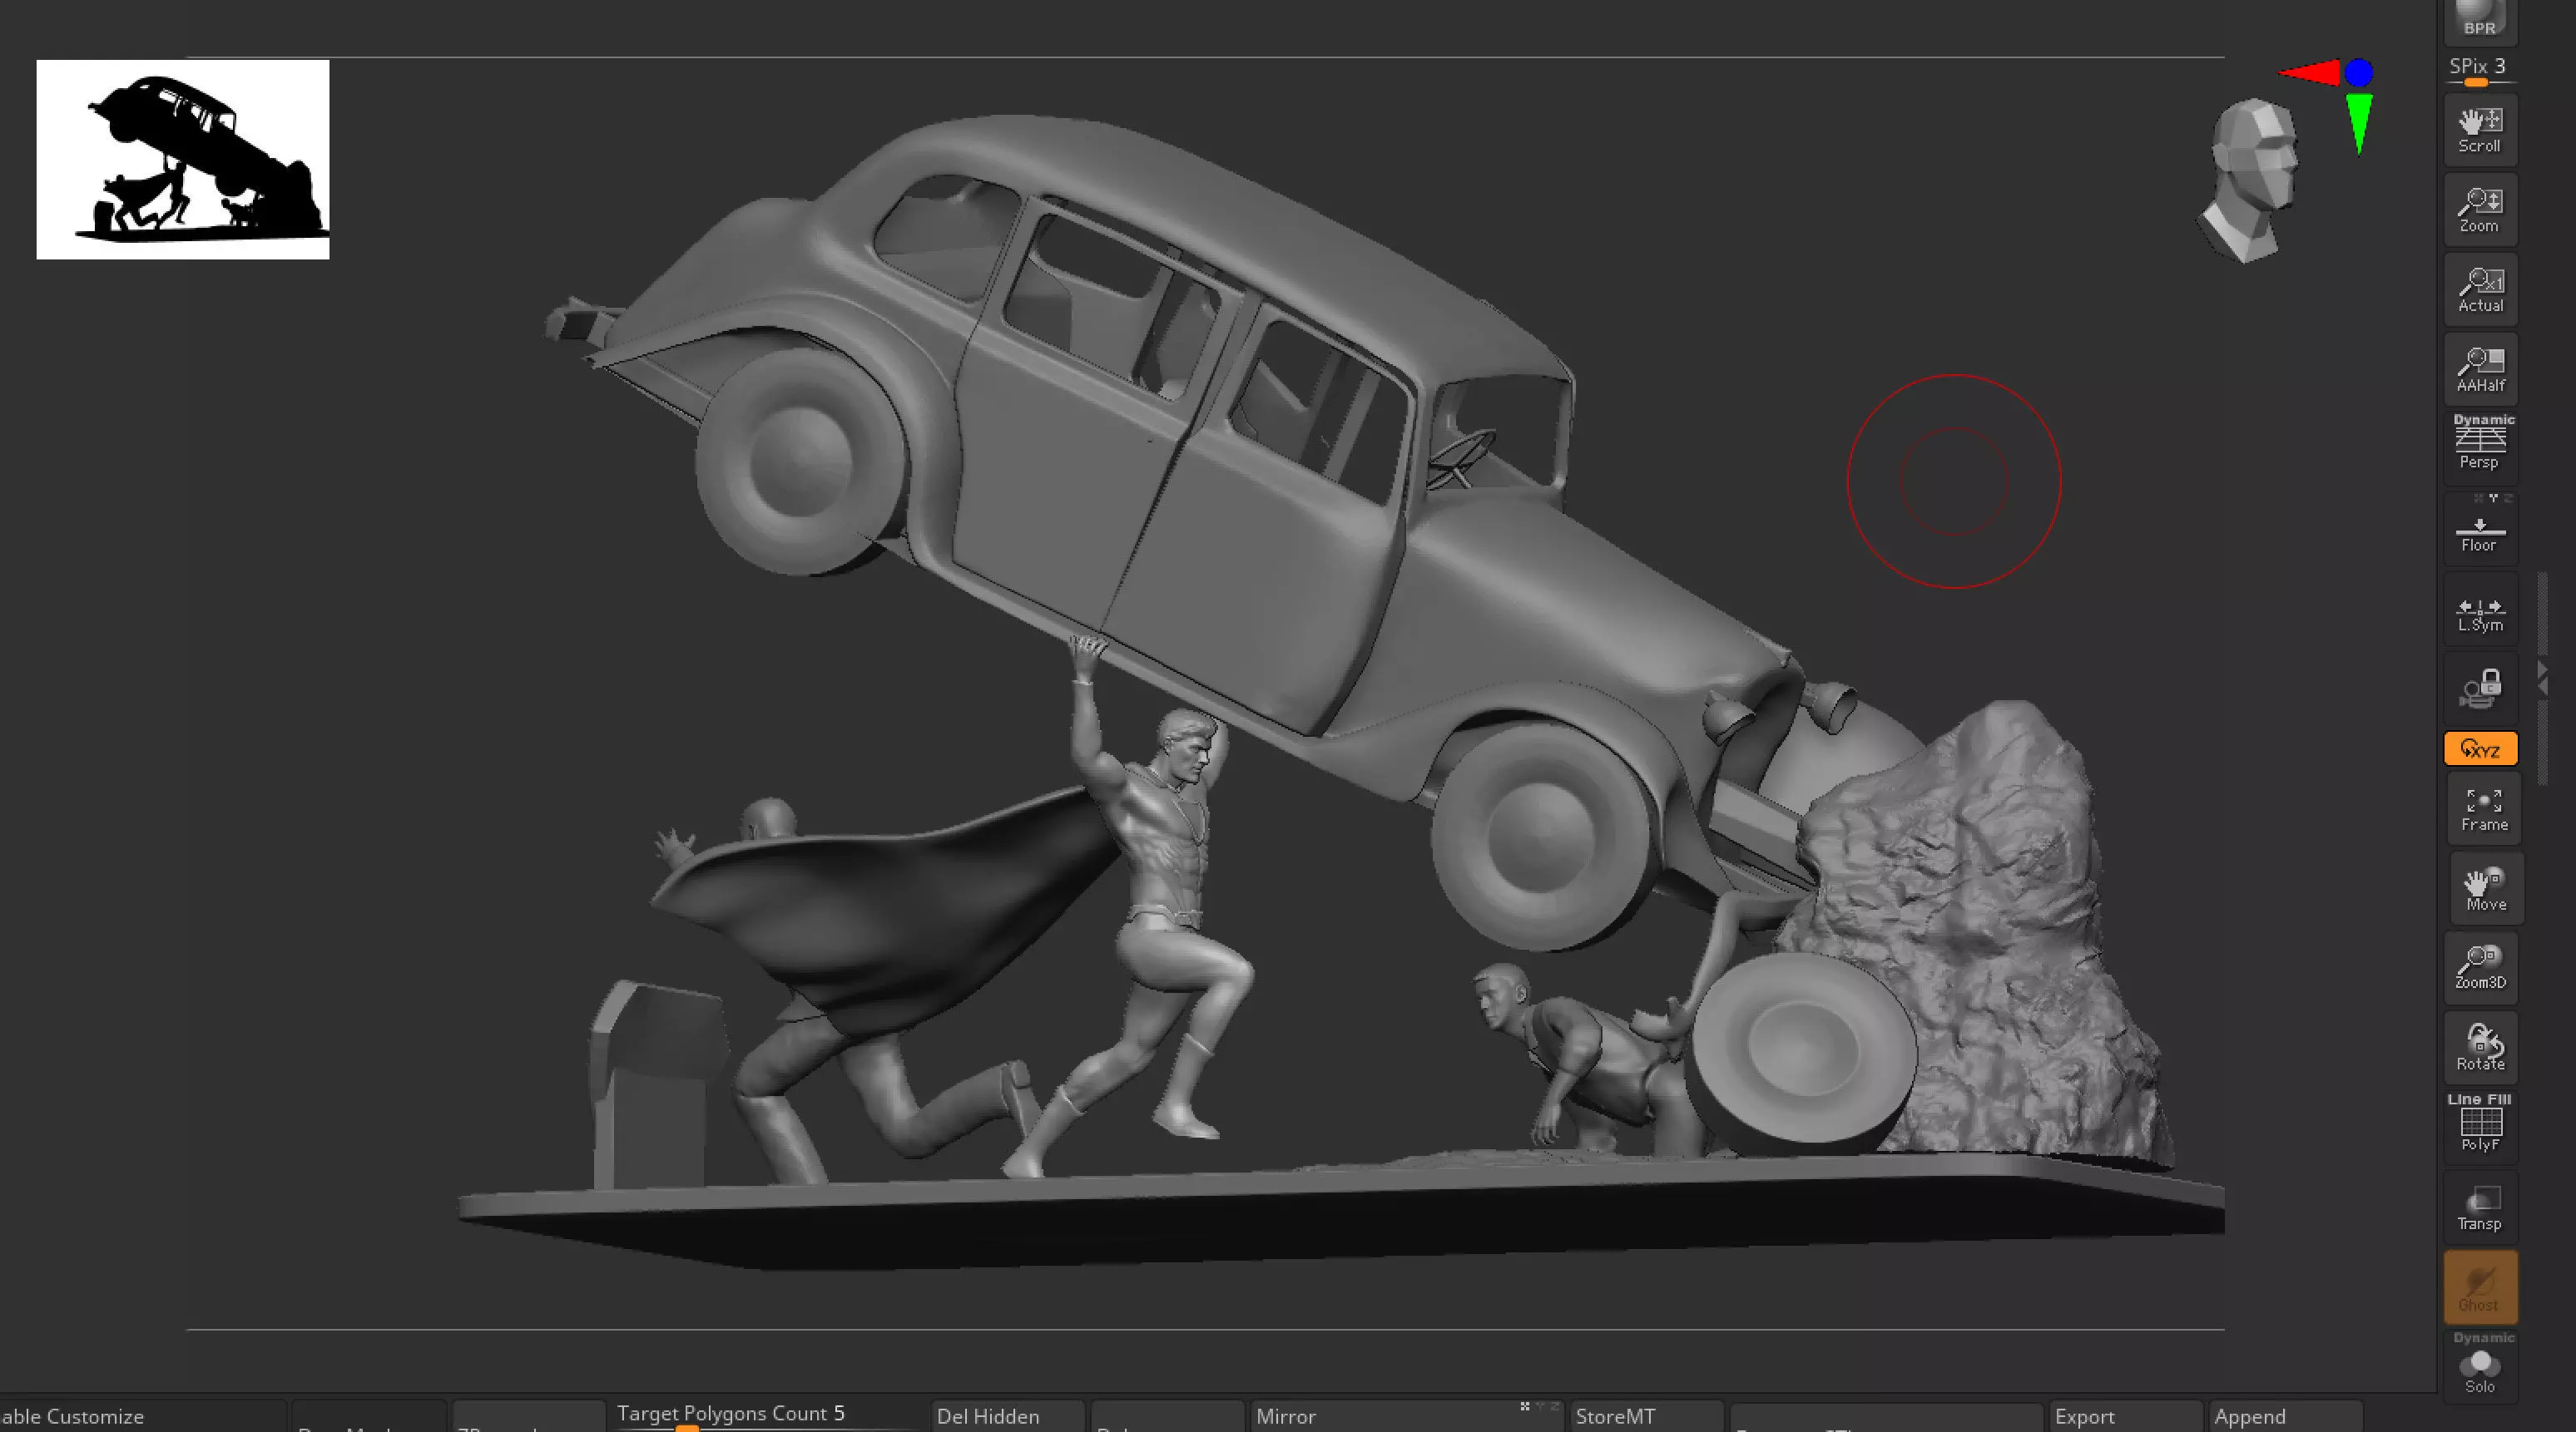Toggle Solo mode
The height and width of the screenshot is (1432, 2576).
(2480, 1369)
